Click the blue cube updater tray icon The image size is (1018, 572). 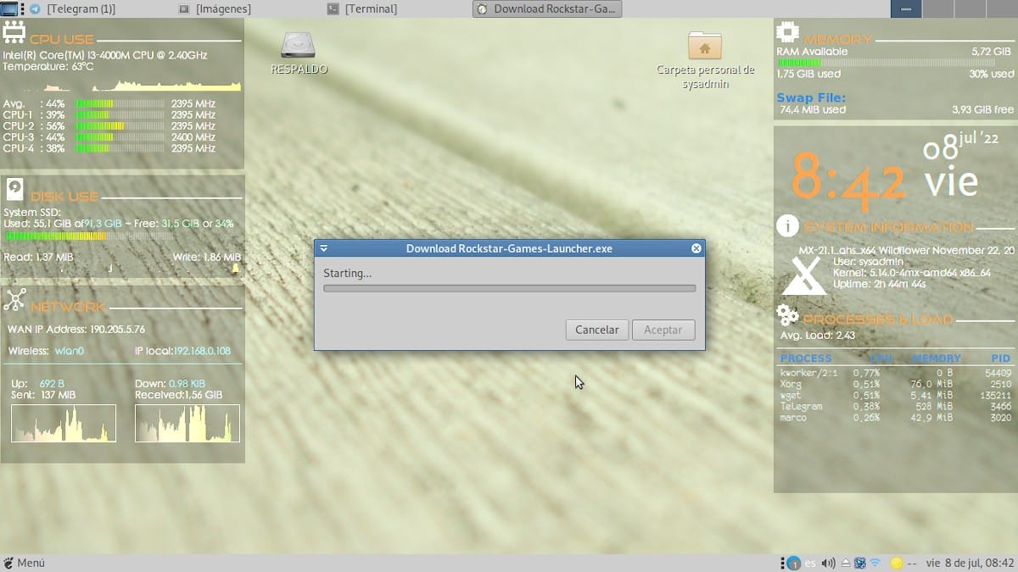(x=859, y=563)
